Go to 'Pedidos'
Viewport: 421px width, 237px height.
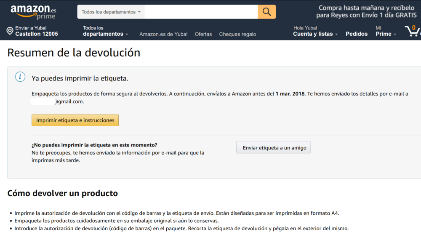357,34
